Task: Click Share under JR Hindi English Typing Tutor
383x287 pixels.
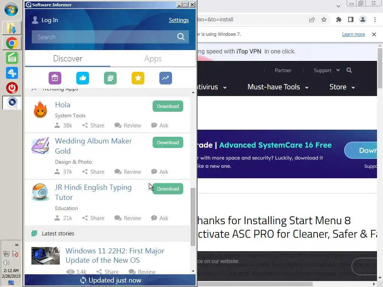Action: 93,218
